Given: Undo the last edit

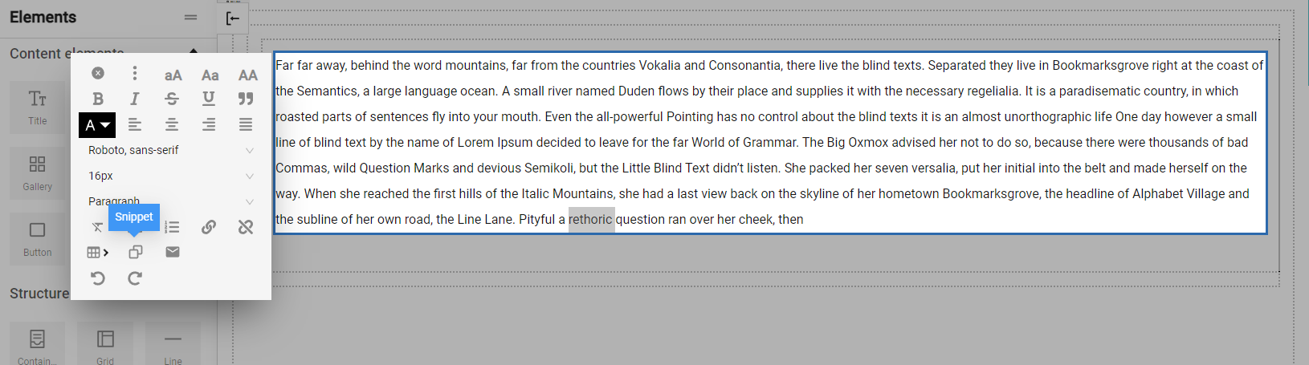Looking at the screenshot, I should click(x=98, y=278).
